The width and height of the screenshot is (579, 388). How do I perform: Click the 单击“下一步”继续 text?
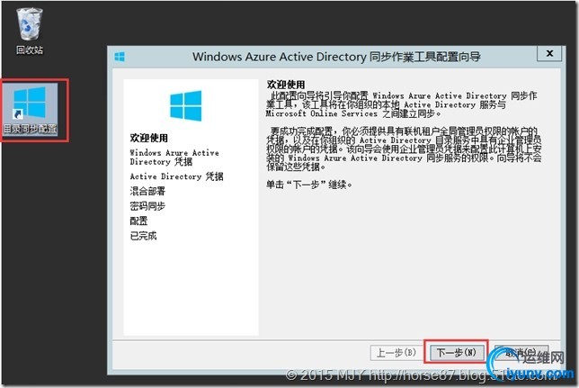309,185
